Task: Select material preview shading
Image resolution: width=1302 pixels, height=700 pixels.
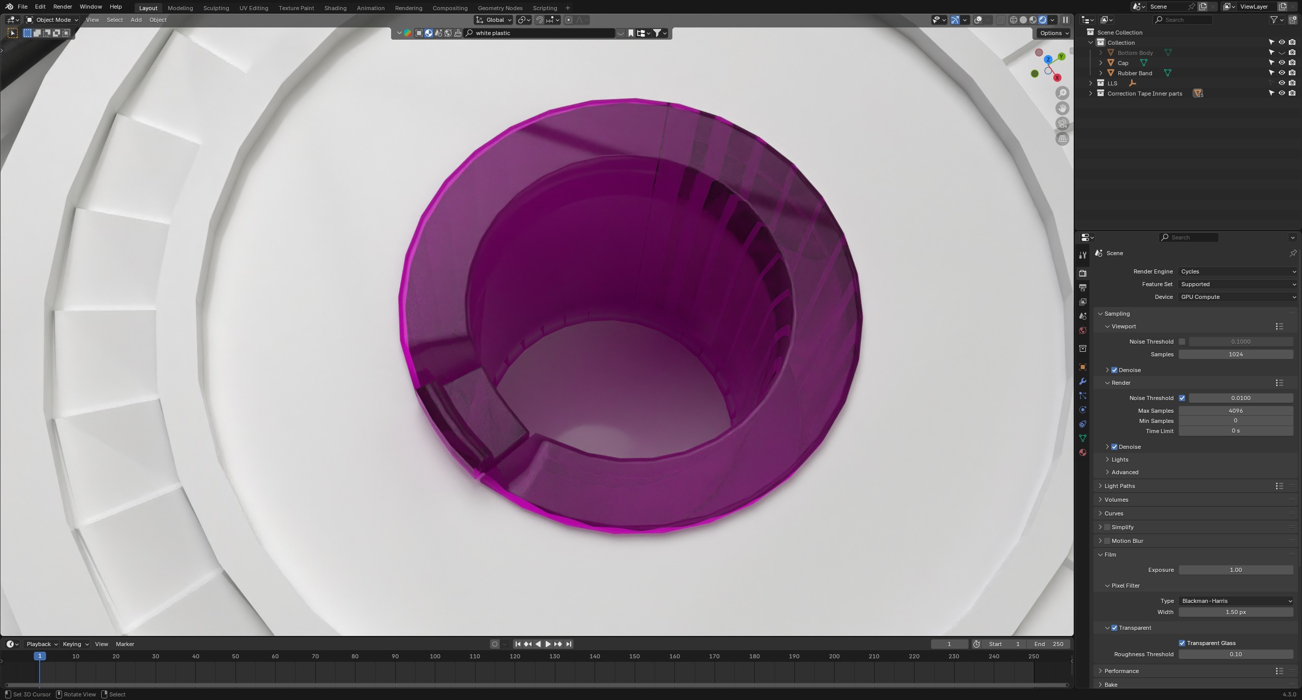Action: 1033,20
